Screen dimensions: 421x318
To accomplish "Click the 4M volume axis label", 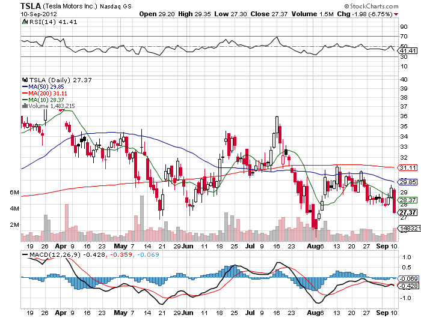I will 14,208.
